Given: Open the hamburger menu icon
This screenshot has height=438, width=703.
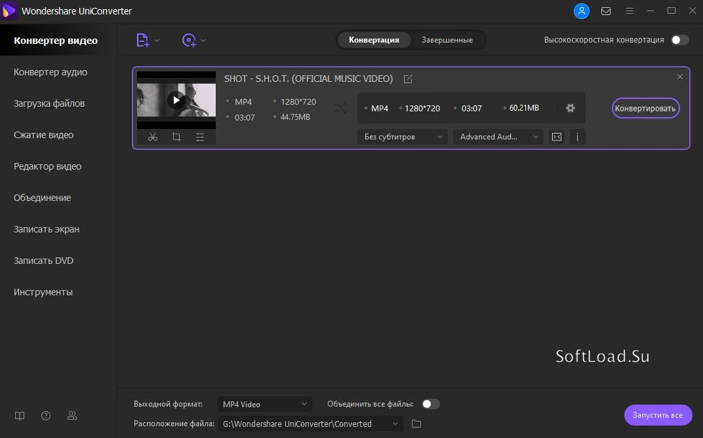Looking at the screenshot, I should click(x=630, y=10).
